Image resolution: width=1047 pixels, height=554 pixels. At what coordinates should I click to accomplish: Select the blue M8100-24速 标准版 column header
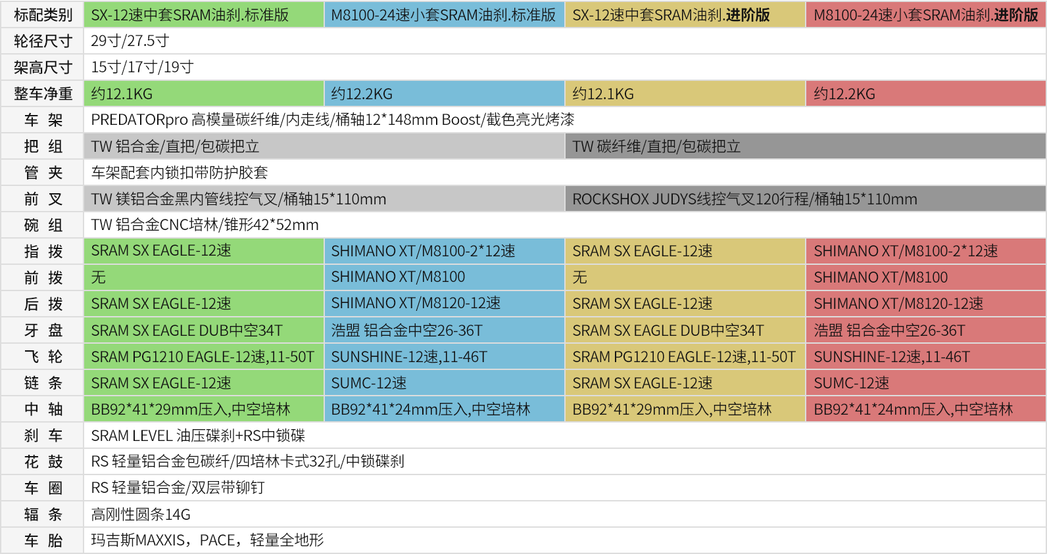(444, 14)
